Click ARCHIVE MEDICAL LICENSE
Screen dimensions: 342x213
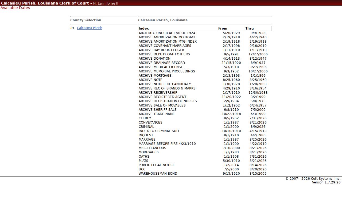pyautogui.click(x=161, y=67)
